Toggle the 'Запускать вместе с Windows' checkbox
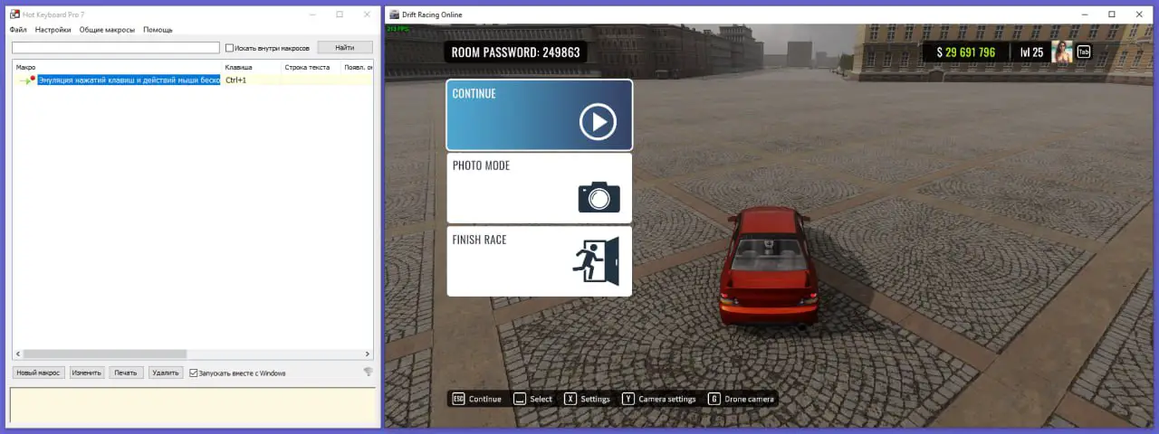 [x=193, y=373]
